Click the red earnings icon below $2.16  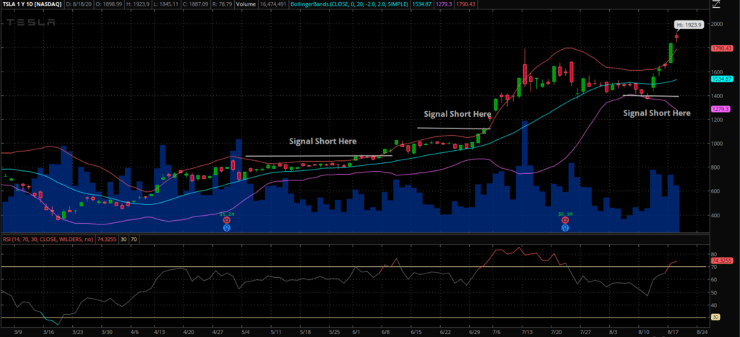tap(565, 220)
